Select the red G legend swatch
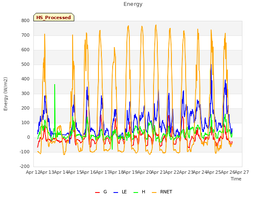 97,192
